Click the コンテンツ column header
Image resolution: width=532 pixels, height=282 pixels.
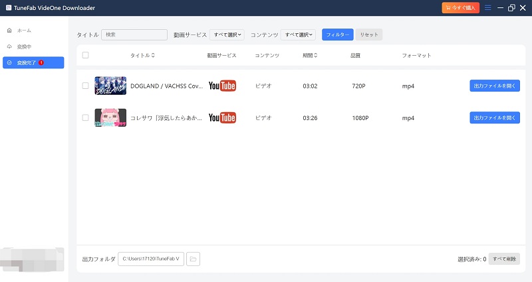(267, 55)
